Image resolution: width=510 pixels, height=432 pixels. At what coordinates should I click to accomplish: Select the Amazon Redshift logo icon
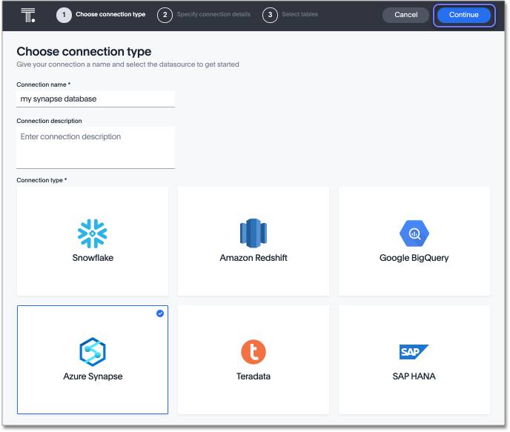click(254, 233)
